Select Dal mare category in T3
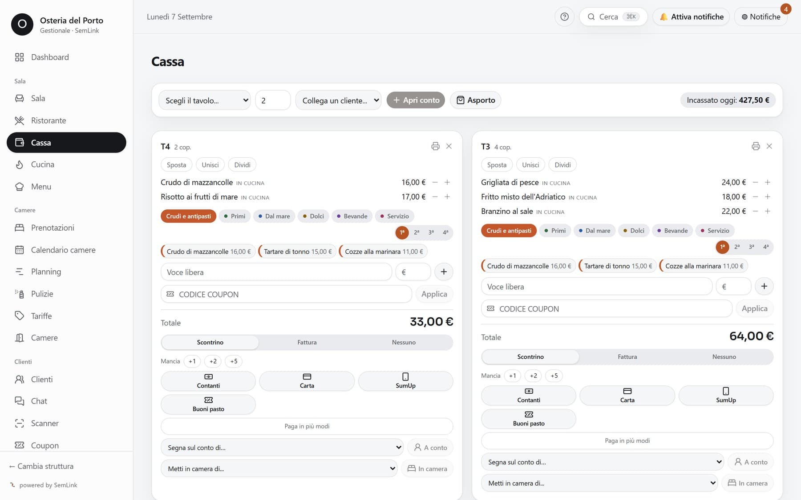Image resolution: width=801 pixels, height=500 pixels. click(x=595, y=231)
